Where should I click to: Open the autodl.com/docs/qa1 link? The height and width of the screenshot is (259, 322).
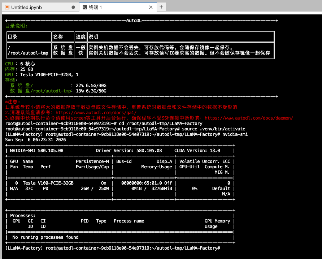[96, 113]
